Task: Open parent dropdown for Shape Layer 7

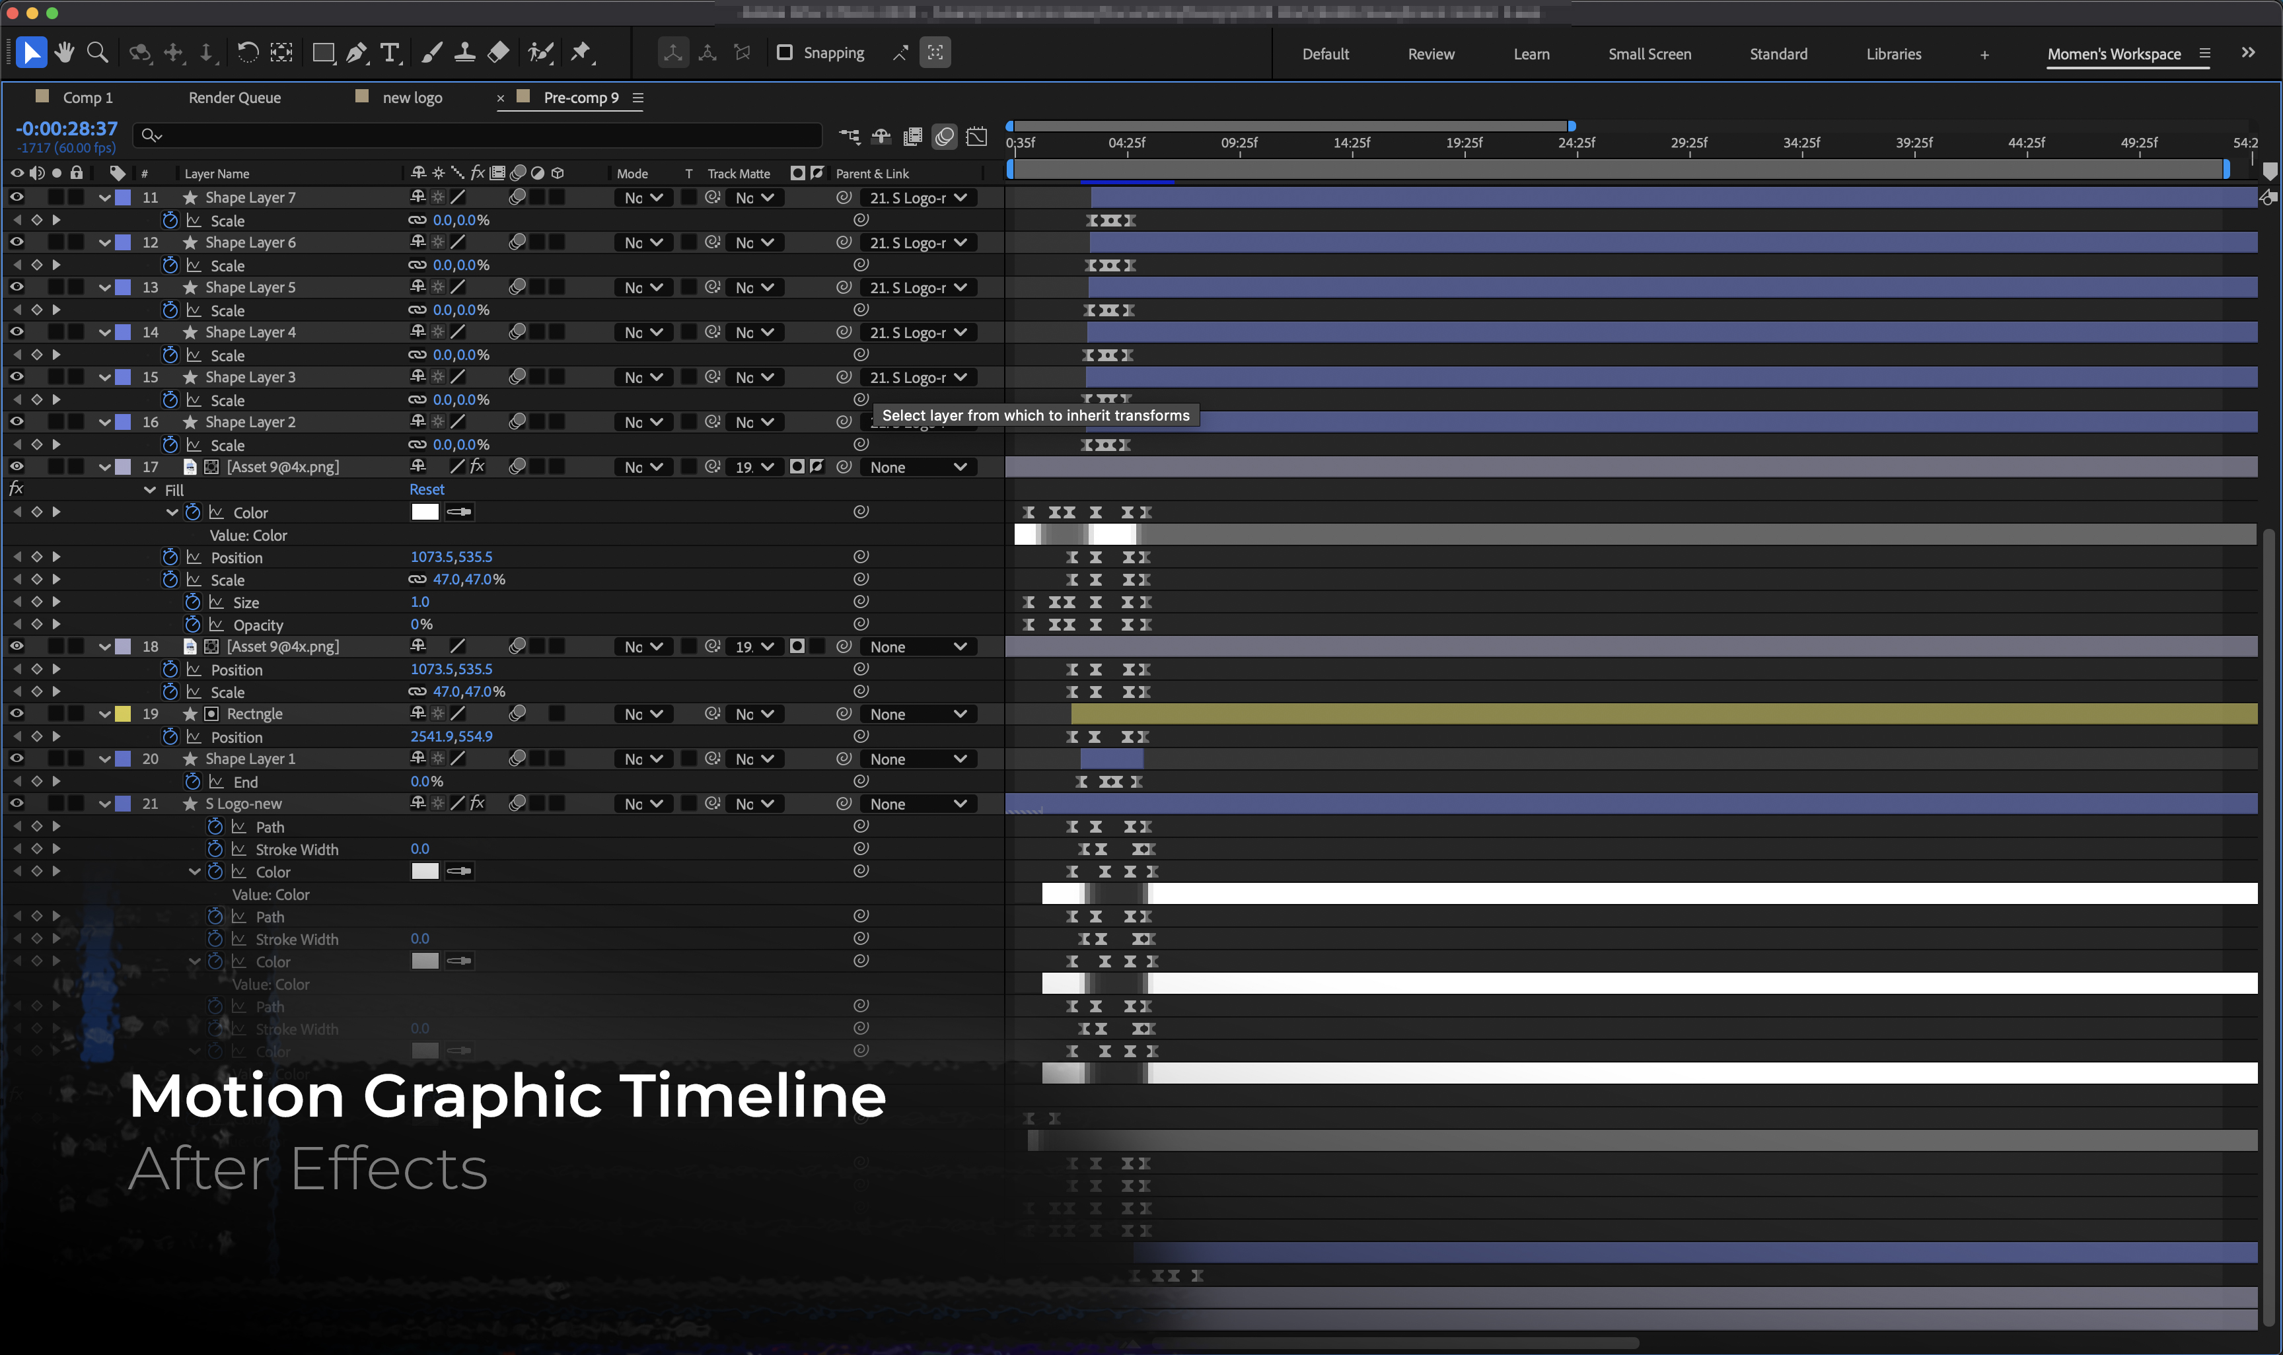Action: (x=918, y=197)
